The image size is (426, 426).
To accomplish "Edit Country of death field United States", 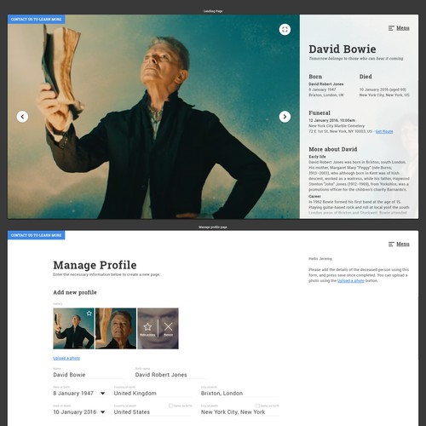I will pyautogui.click(x=153, y=412).
